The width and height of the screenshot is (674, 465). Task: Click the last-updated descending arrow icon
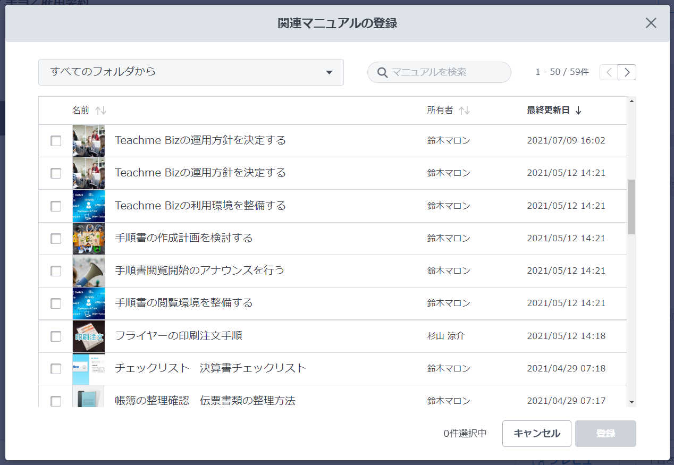tap(578, 111)
